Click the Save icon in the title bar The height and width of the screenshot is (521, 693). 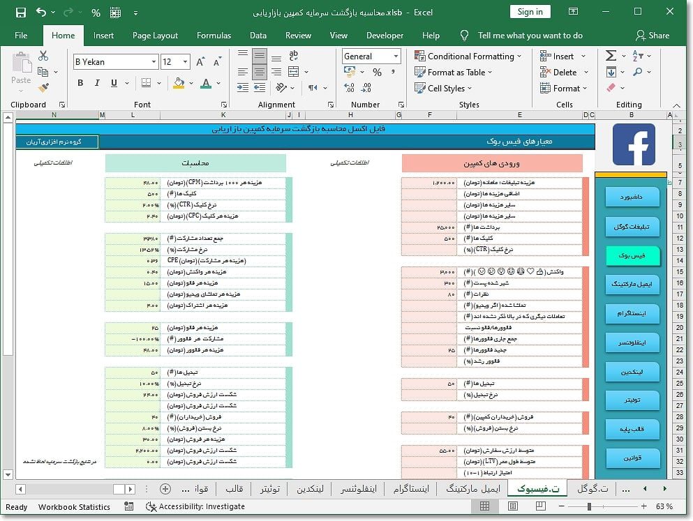[21, 13]
